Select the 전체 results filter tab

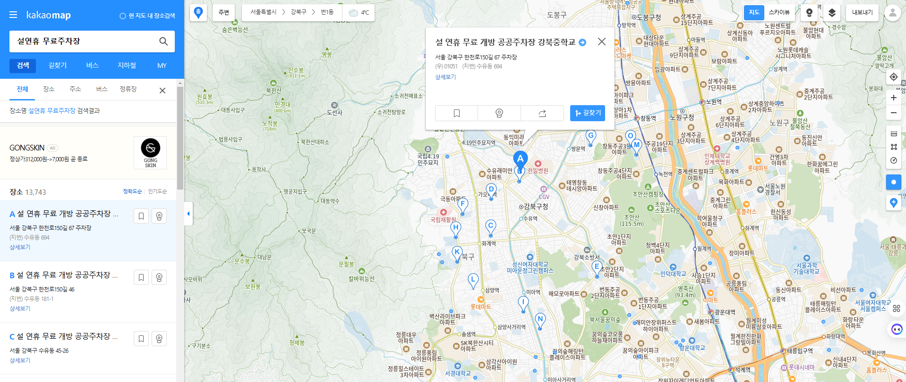click(22, 90)
